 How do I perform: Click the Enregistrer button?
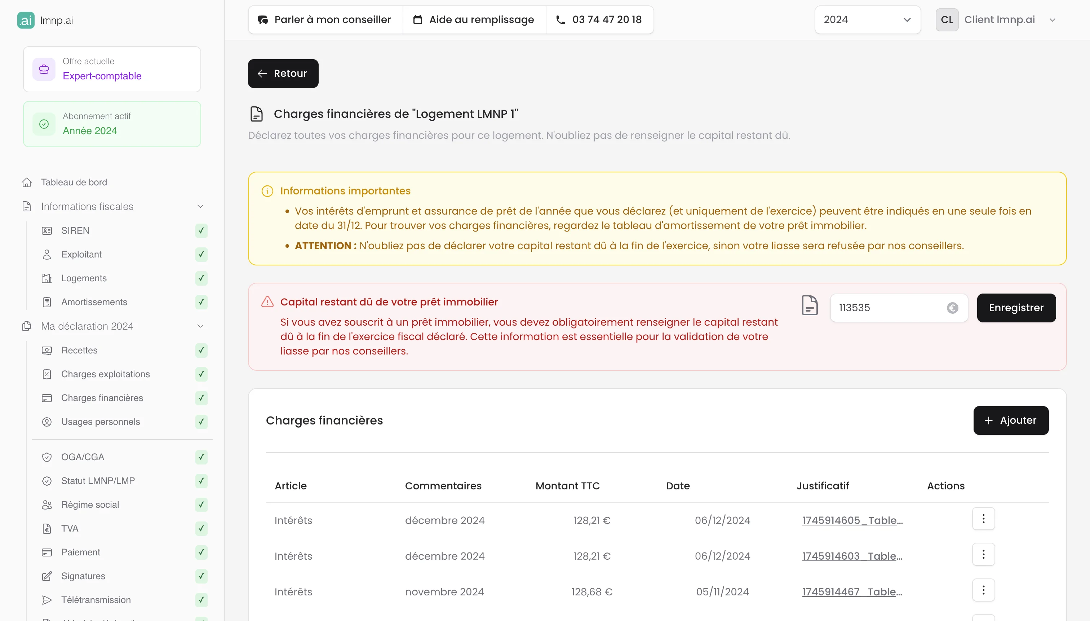[x=1016, y=308]
